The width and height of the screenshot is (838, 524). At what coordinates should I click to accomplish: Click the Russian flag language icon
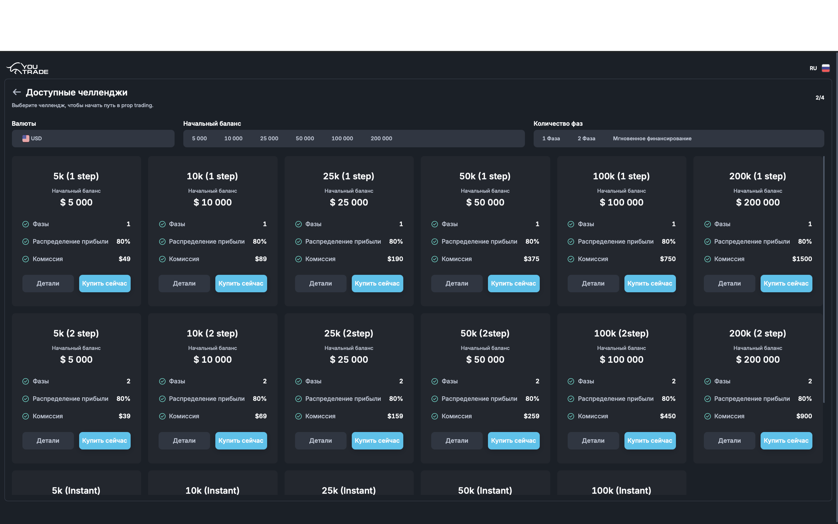tap(825, 68)
